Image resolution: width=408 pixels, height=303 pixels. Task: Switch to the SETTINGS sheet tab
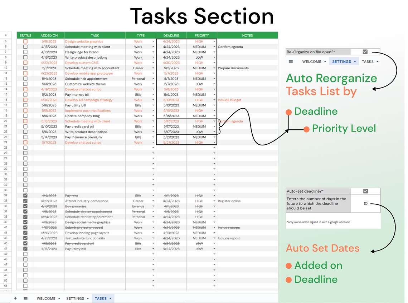(x=75, y=298)
